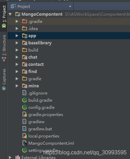
Task: Expand the chat module
Action: [17, 57]
